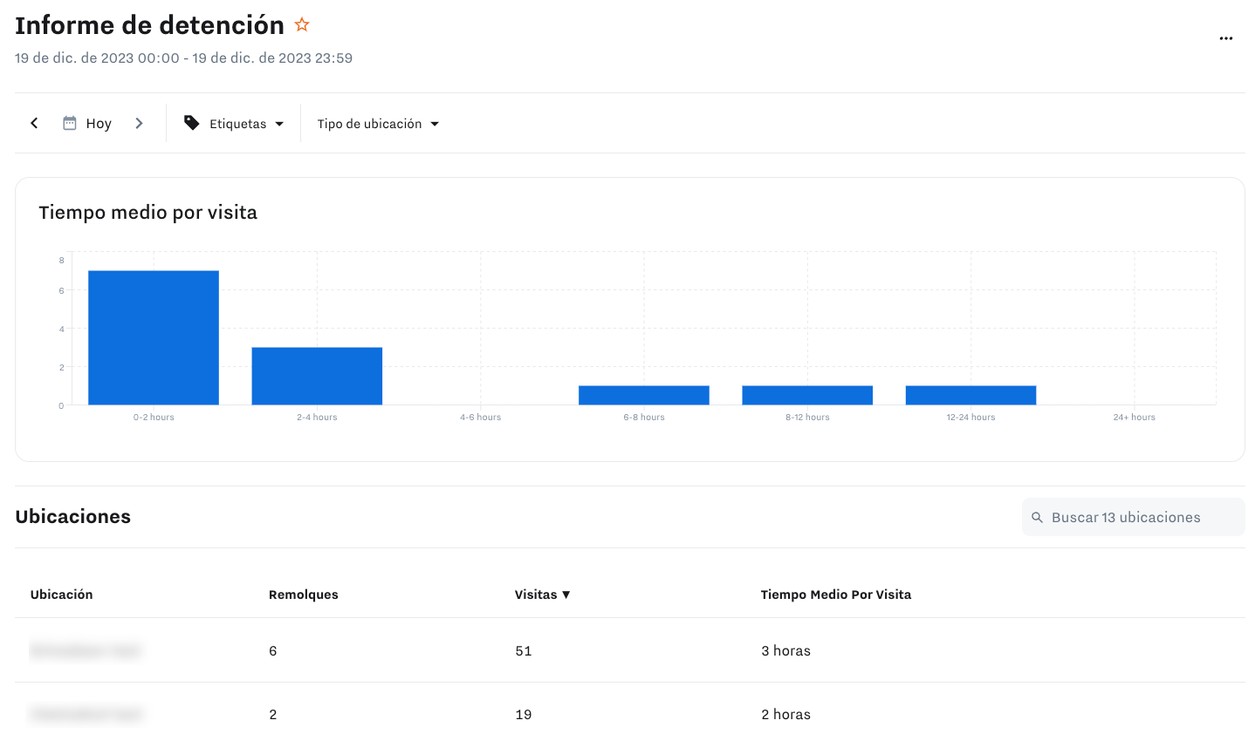Click the '24+ hours' axis label
The height and width of the screenshot is (734, 1255).
point(1134,417)
